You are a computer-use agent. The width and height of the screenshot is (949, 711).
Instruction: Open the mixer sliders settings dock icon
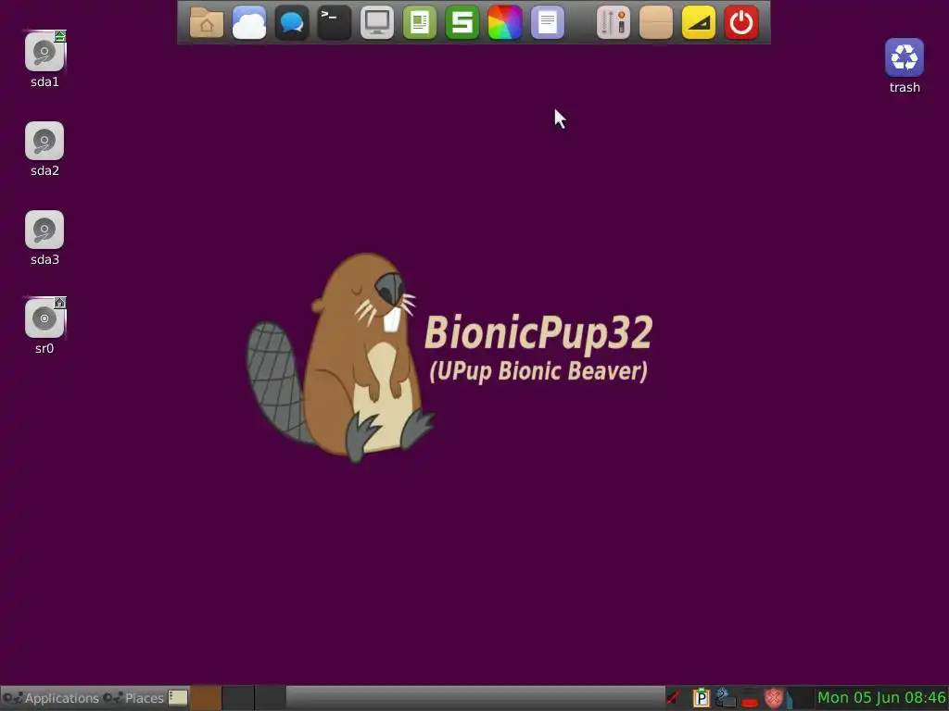[x=614, y=23]
